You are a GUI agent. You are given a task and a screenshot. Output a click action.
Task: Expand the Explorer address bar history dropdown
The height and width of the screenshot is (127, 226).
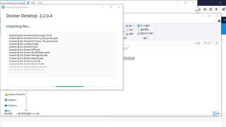(x=195, y=43)
